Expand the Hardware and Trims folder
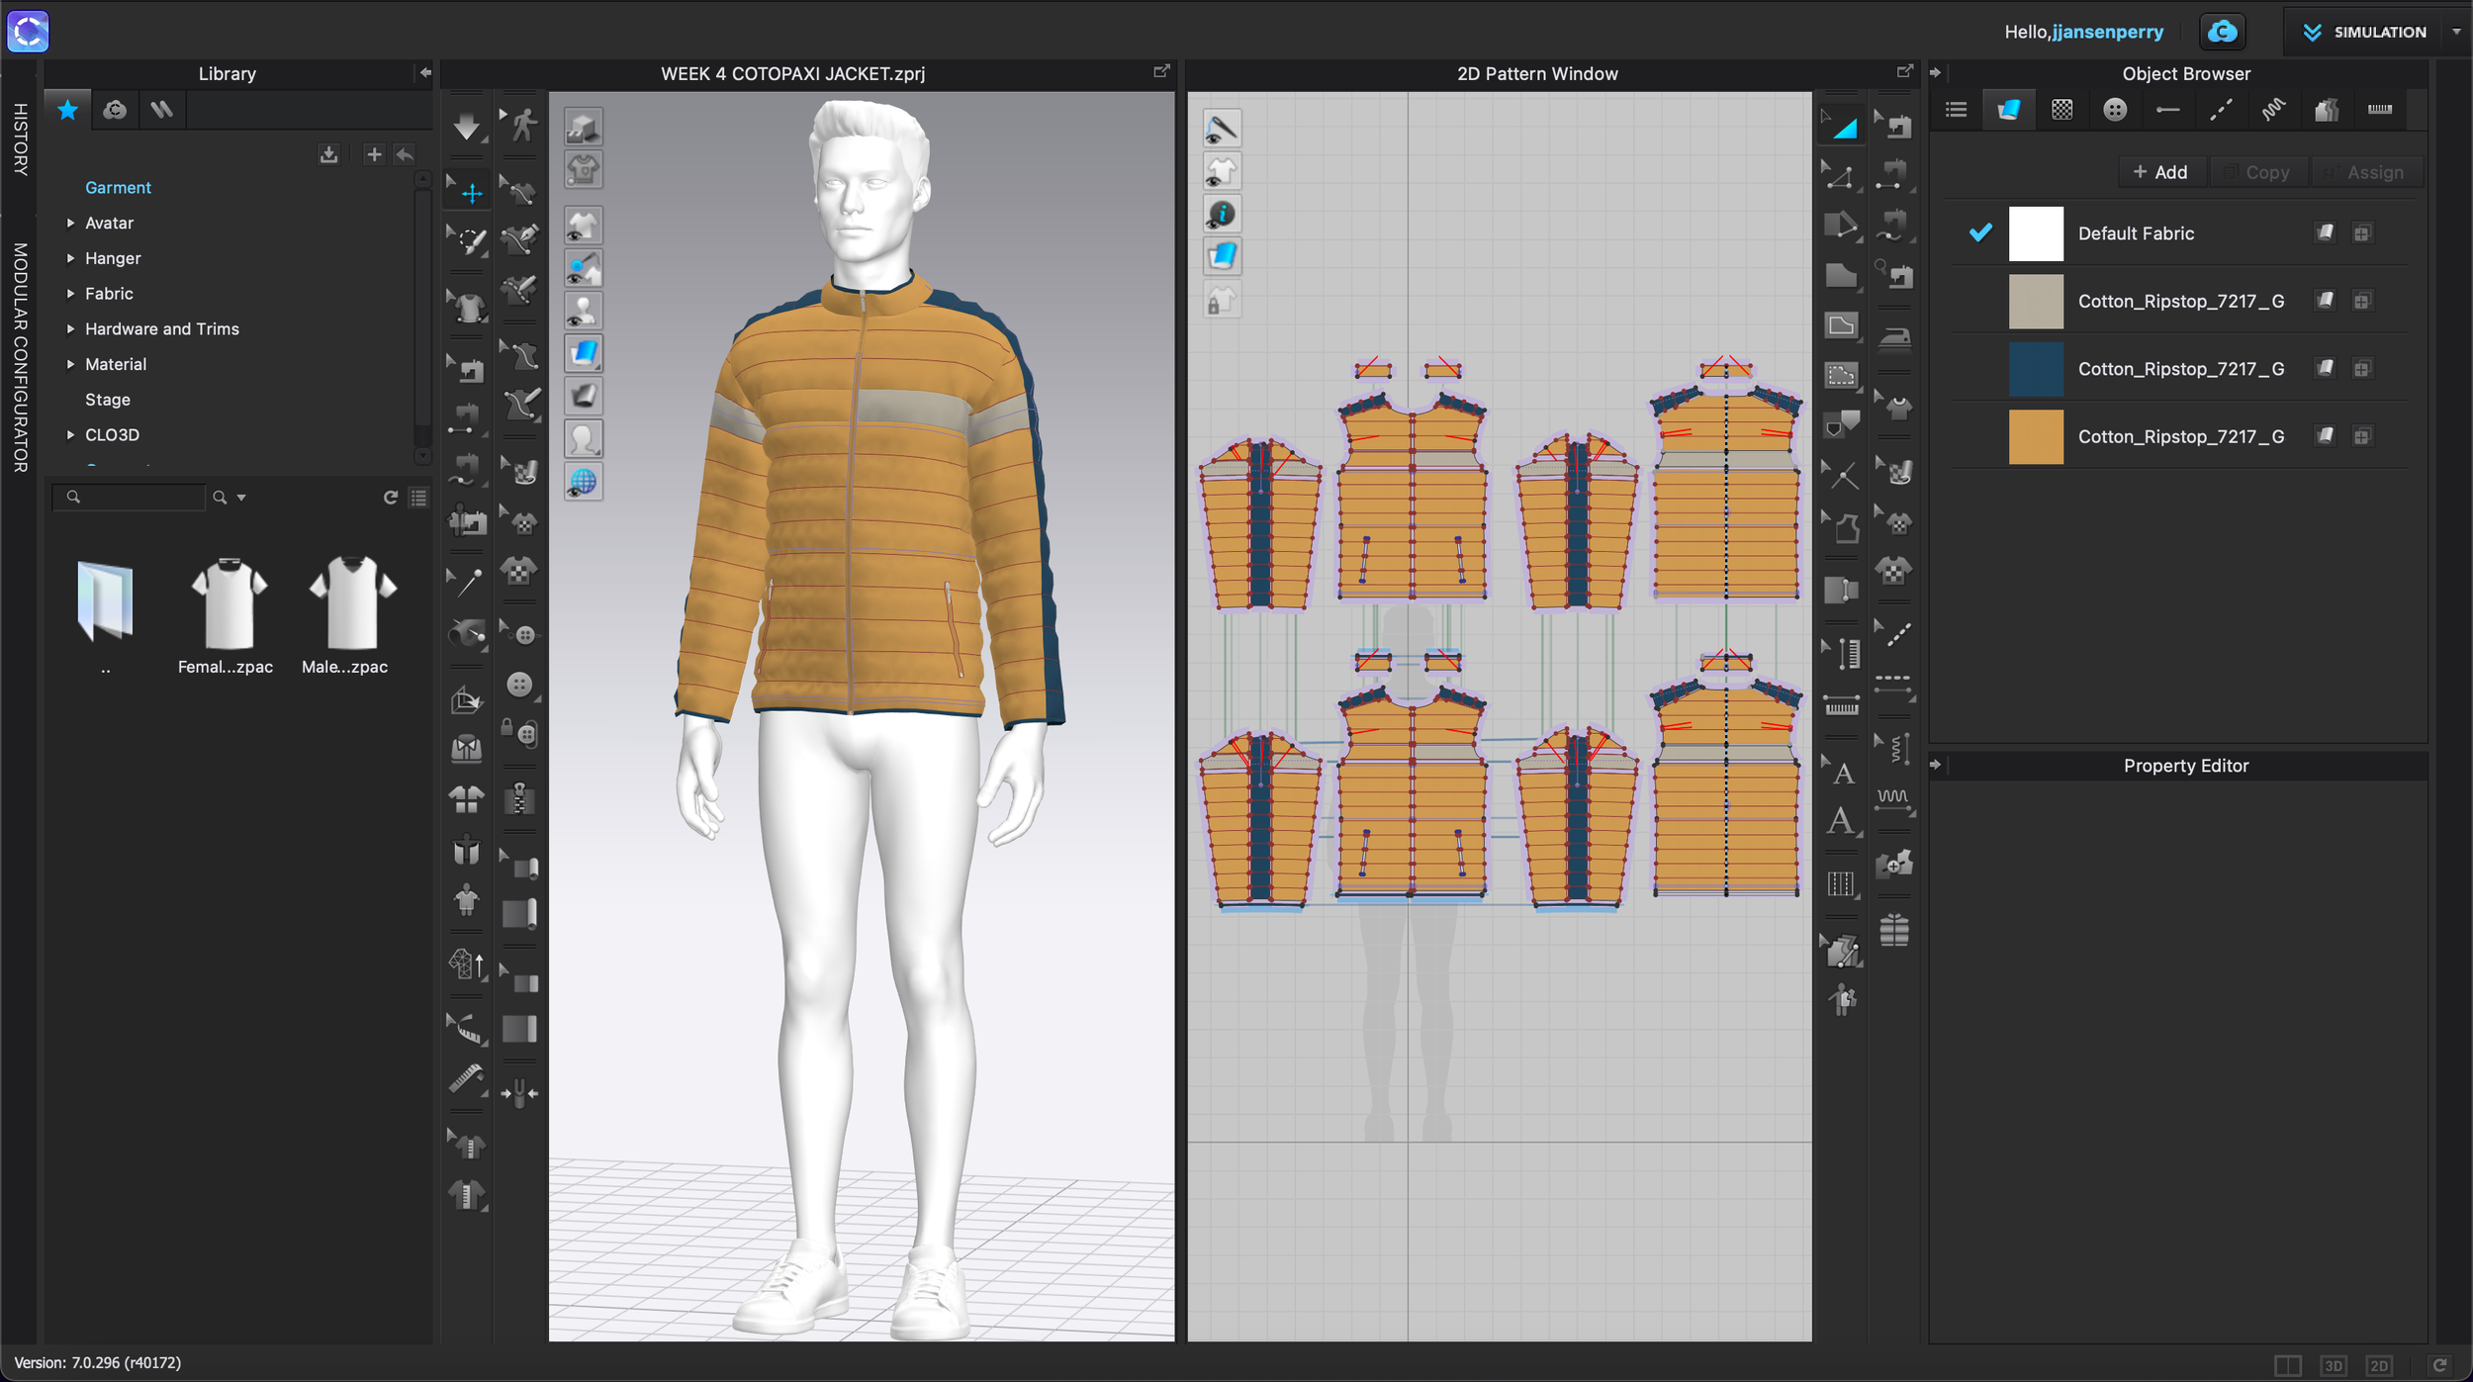The image size is (2473, 1382). (70, 328)
